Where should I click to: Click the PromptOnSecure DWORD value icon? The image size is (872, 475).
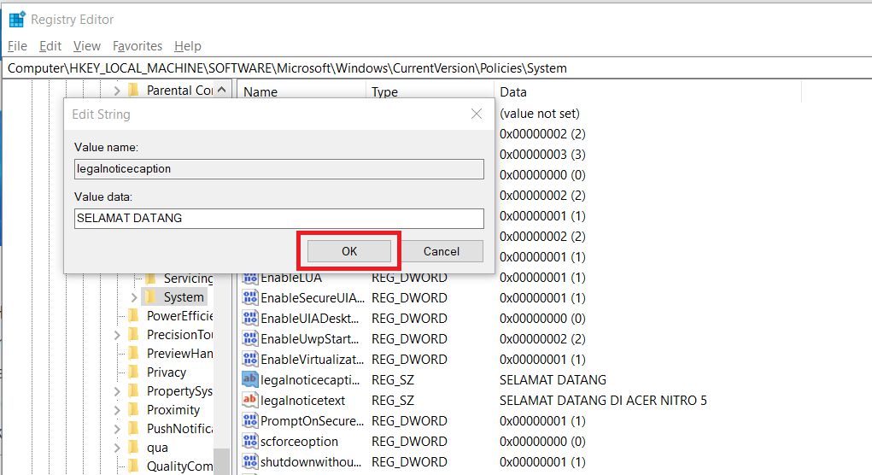click(250, 420)
